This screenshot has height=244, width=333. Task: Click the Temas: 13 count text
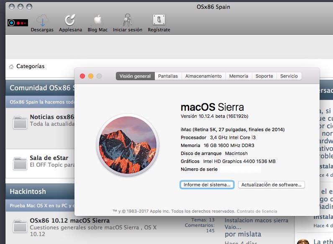[203, 220]
